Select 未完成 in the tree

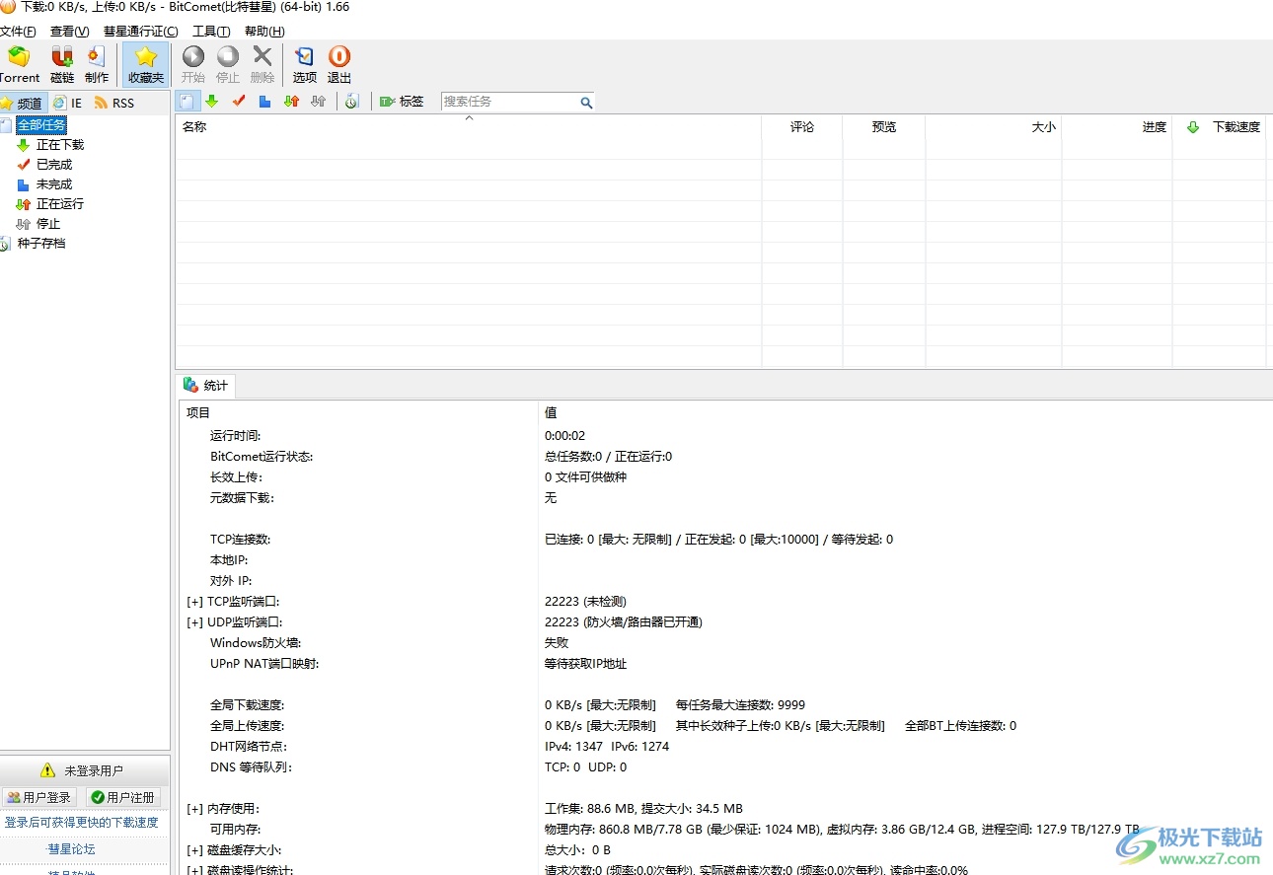click(x=54, y=184)
